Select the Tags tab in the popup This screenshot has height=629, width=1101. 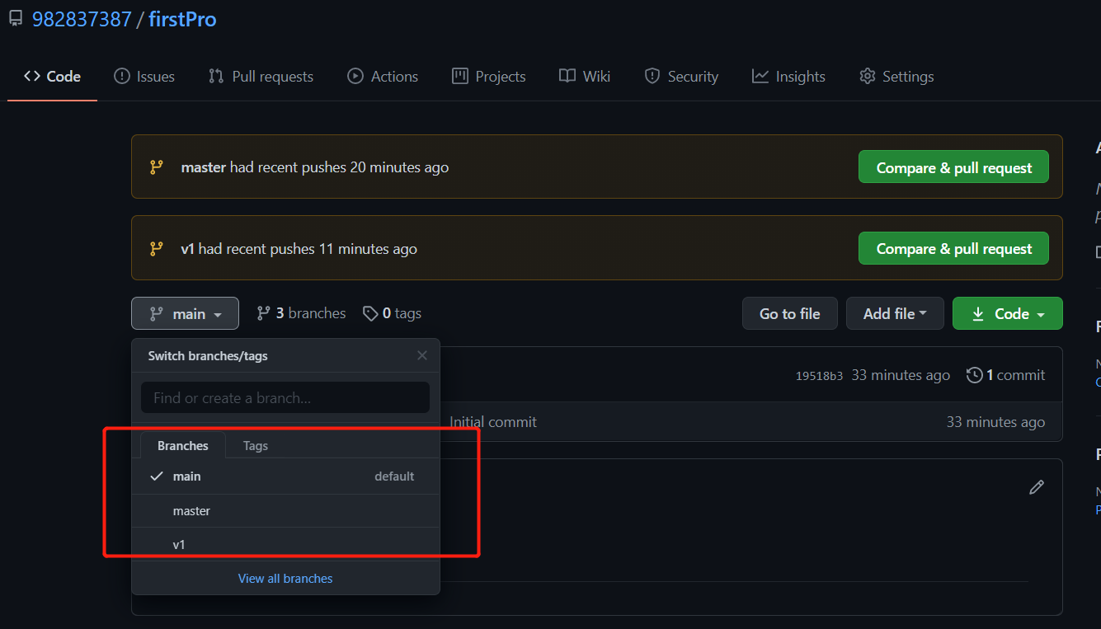(256, 445)
